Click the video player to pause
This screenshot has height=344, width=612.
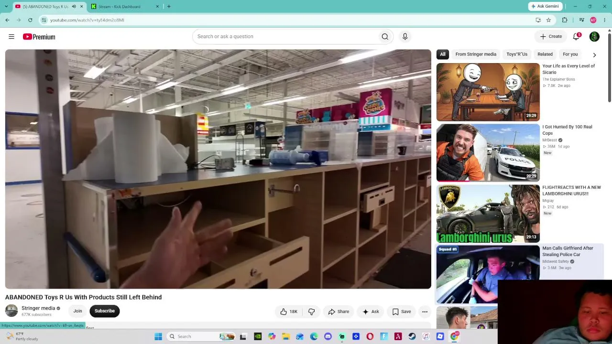pos(218,169)
